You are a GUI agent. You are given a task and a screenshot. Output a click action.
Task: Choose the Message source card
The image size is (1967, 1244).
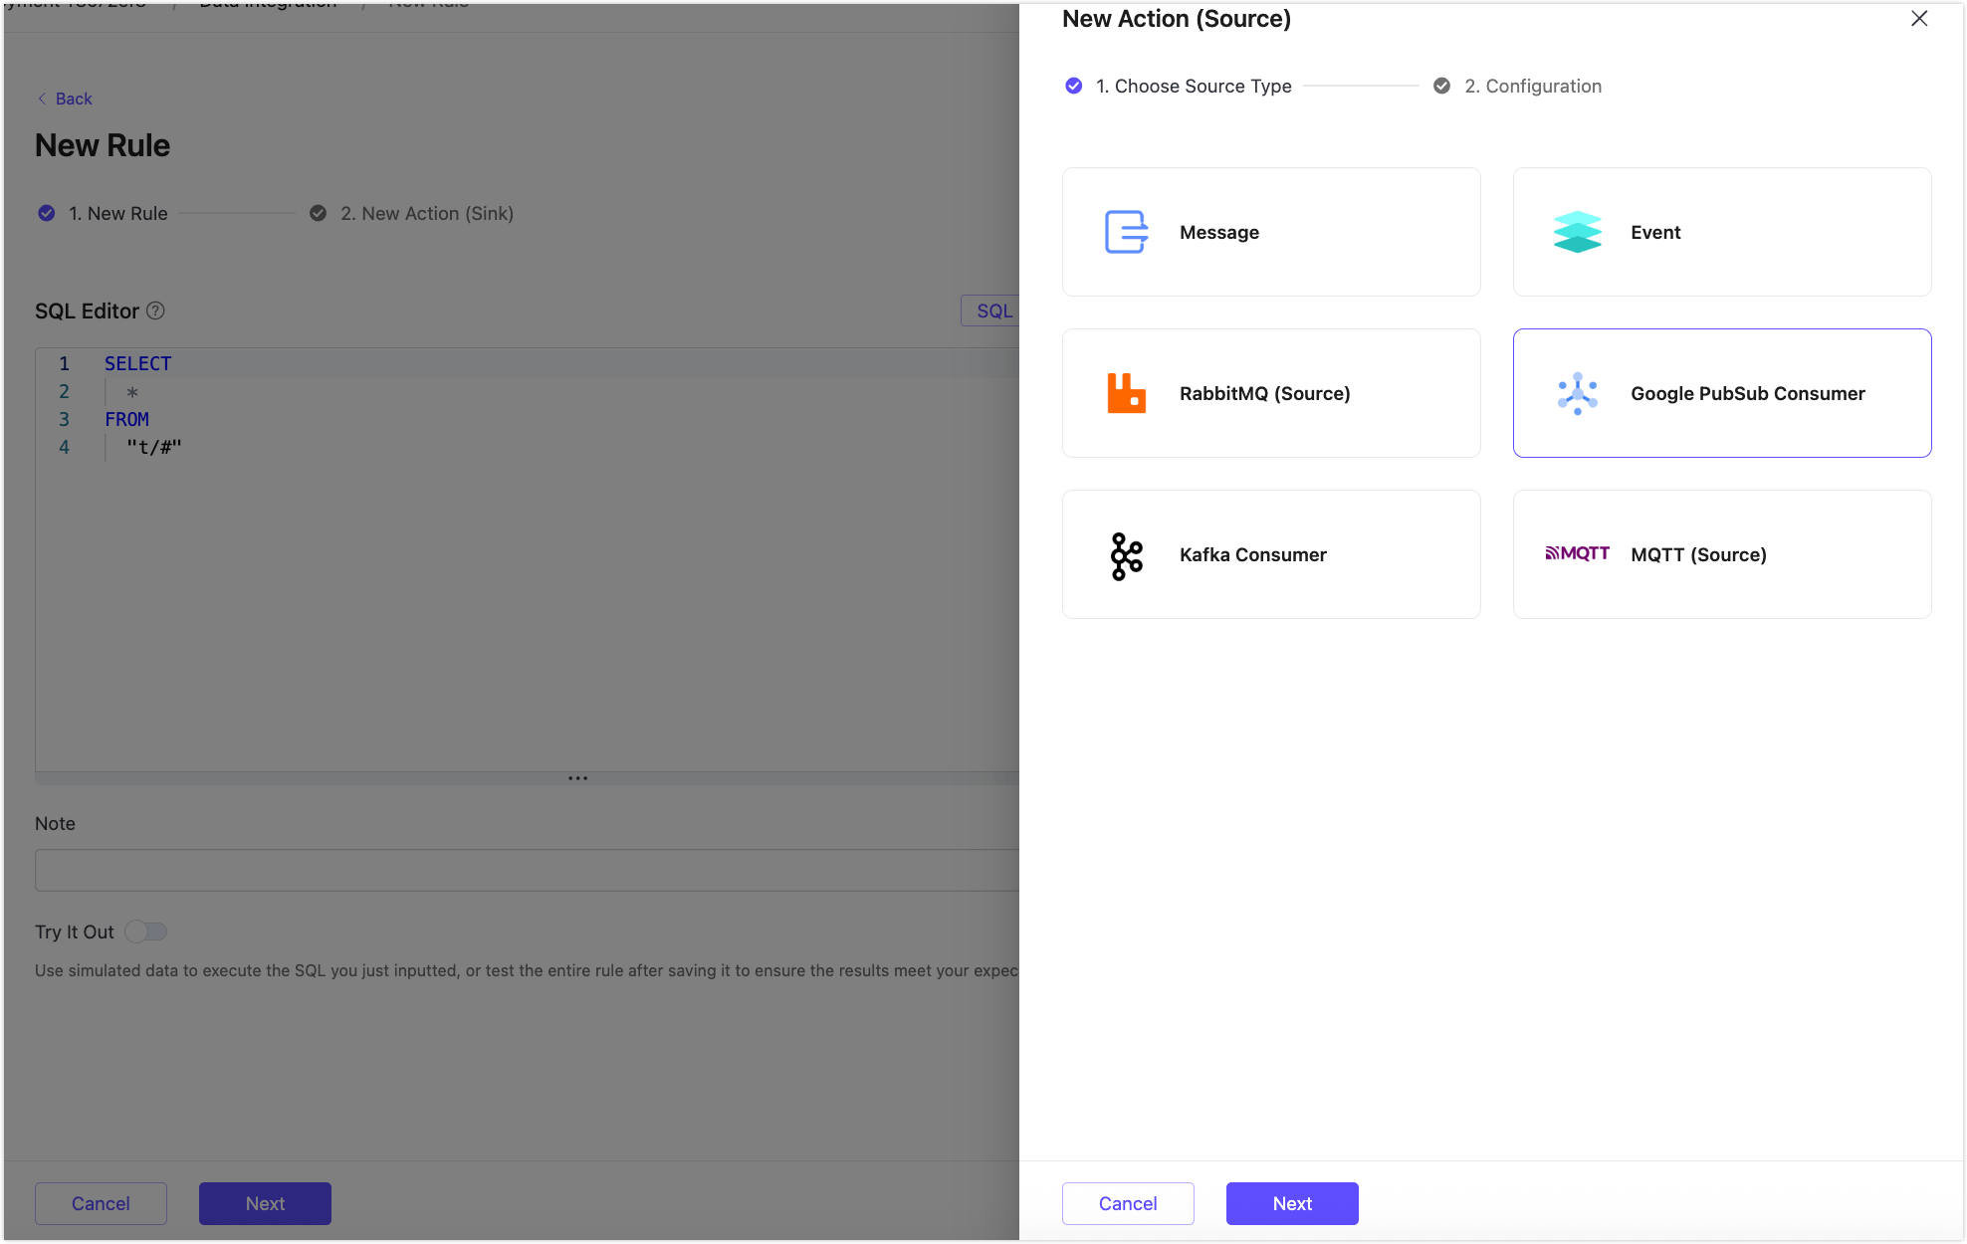pos(1271,232)
